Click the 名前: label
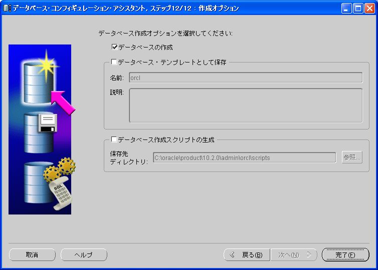 point(117,78)
